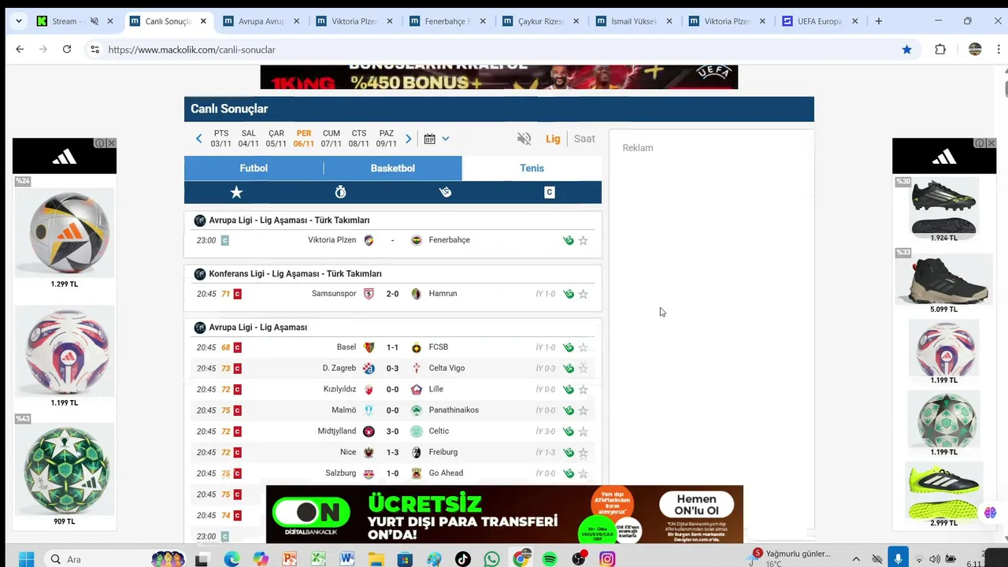Open iddaa icon for Basel - FCSB

569,347
